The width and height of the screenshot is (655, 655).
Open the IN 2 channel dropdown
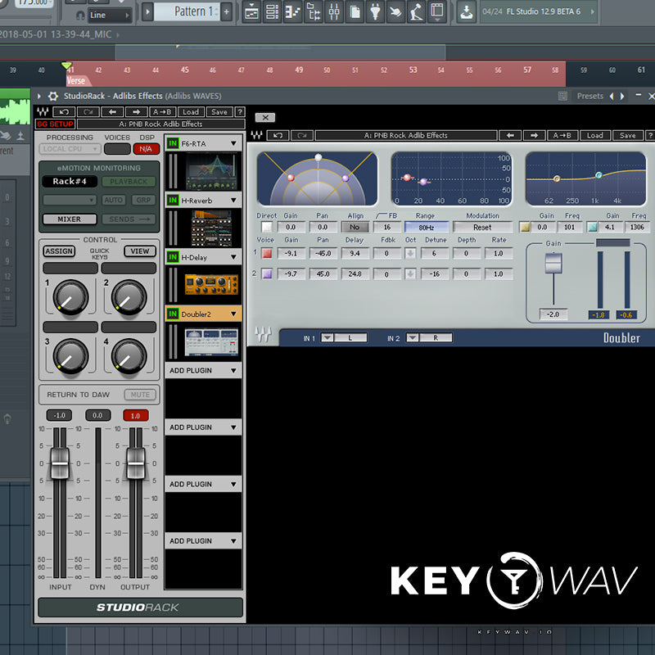413,337
